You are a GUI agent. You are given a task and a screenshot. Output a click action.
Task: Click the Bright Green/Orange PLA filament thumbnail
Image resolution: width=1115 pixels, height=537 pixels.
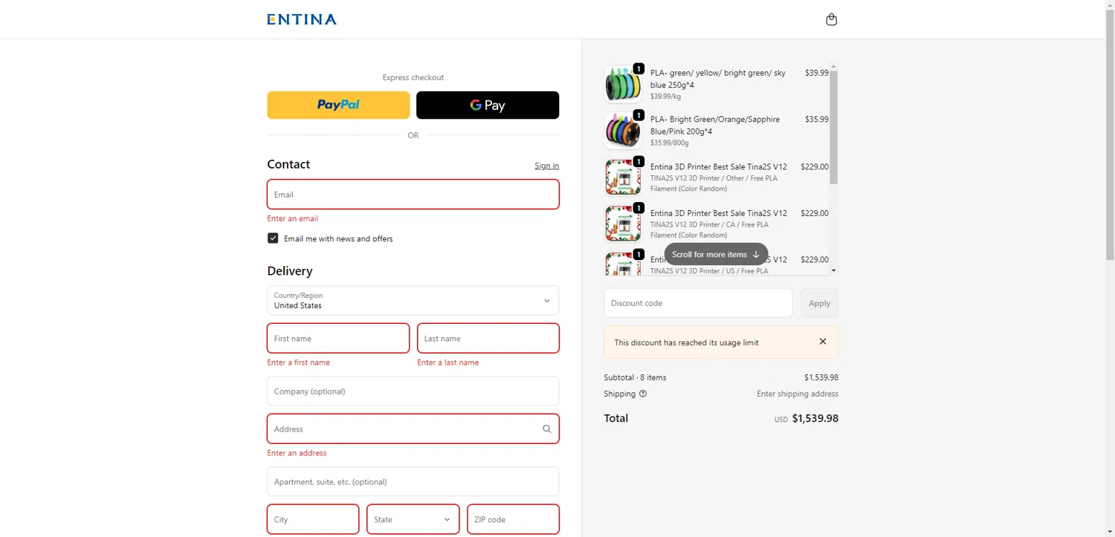(x=623, y=131)
